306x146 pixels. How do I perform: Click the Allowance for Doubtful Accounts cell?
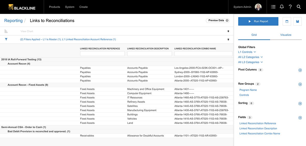pos(146,136)
